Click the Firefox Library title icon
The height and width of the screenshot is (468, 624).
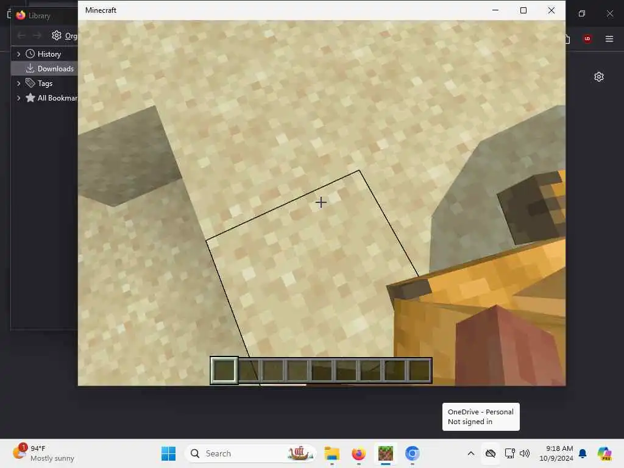click(21, 15)
